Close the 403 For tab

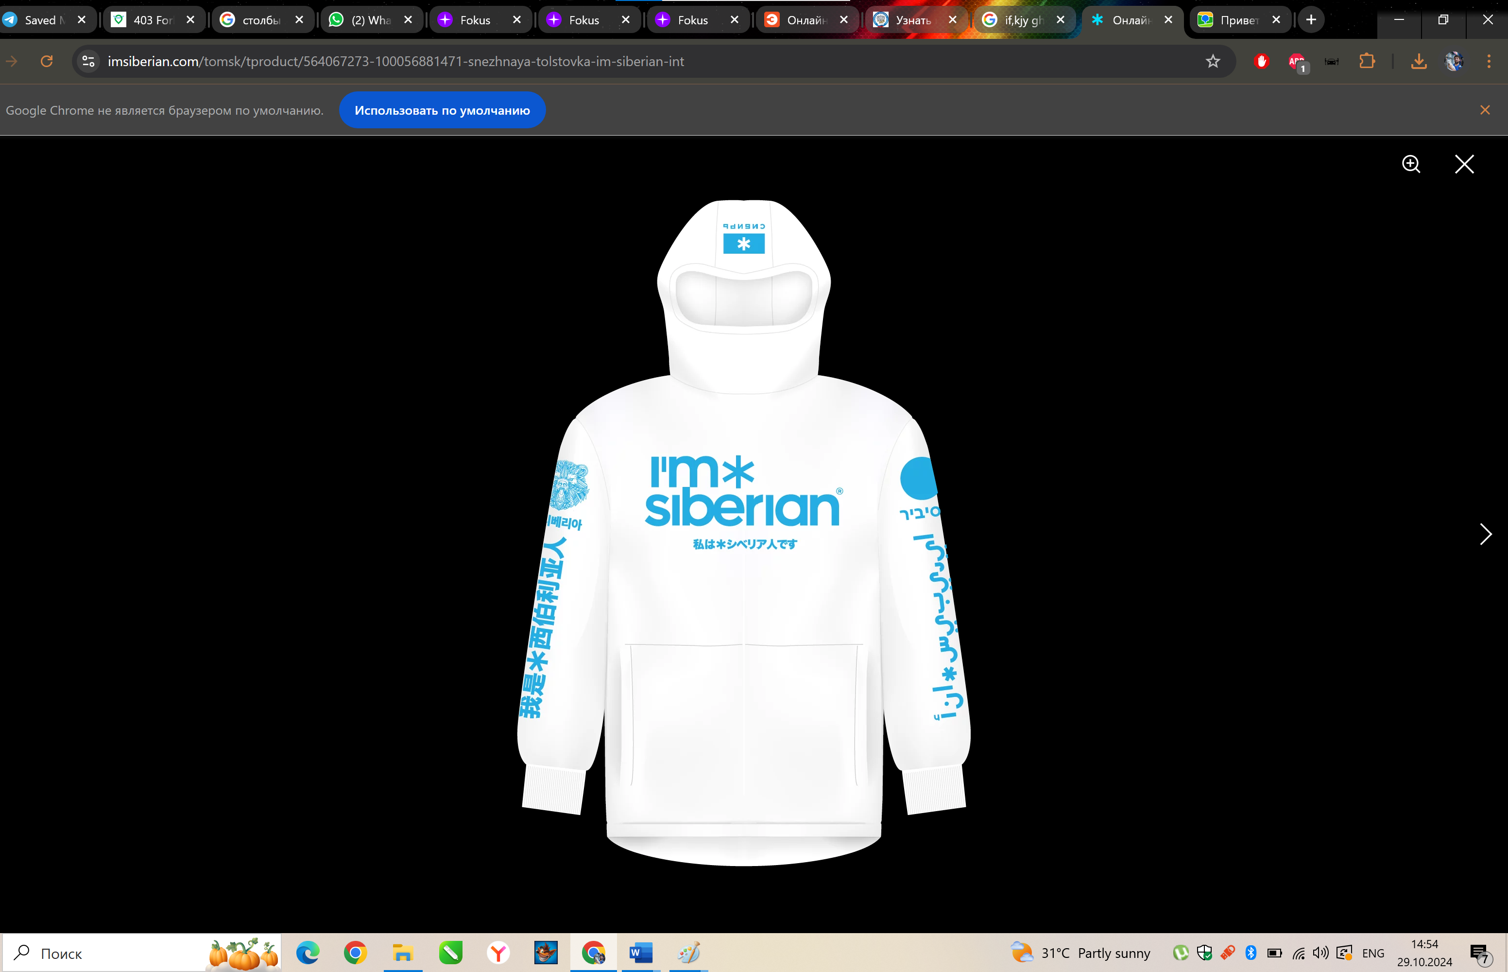point(190,19)
